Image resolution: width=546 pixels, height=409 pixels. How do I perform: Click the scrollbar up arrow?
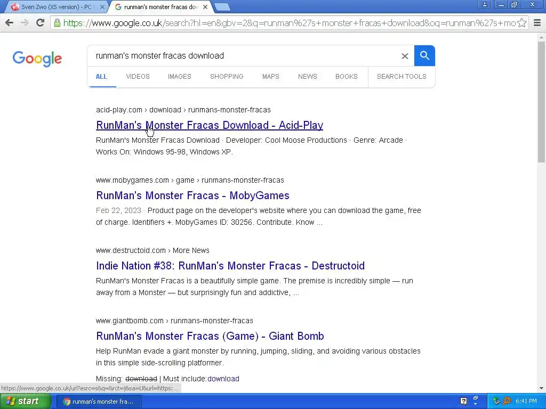click(542, 37)
